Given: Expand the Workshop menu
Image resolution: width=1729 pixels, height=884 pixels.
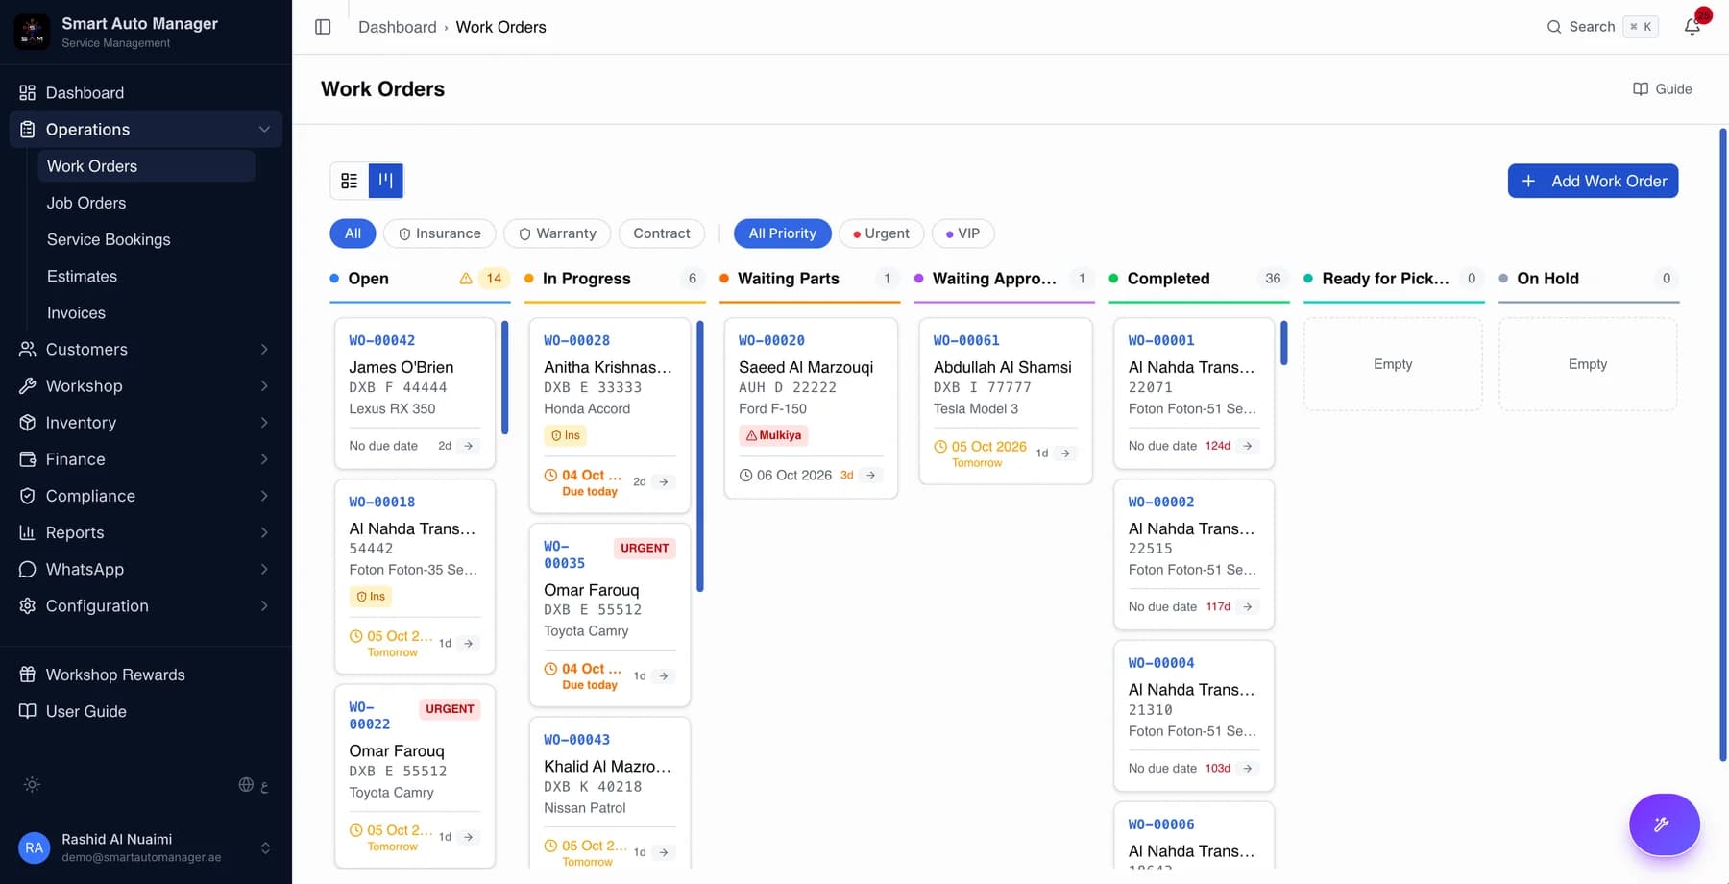Looking at the screenshot, I should tap(146, 386).
